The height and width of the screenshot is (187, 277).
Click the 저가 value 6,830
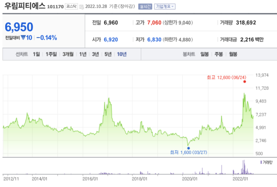154,40
